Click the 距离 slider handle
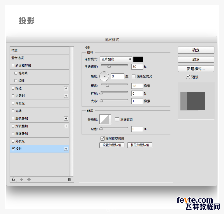The image size is (224, 214). point(107,85)
